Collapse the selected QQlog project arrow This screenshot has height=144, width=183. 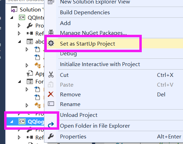tap(11, 122)
